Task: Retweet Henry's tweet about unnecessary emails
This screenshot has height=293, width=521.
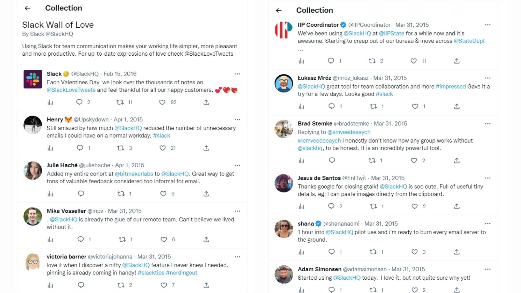Action: [120, 148]
